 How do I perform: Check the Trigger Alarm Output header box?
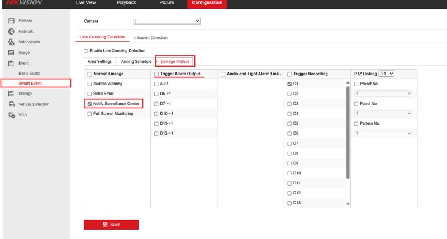[156, 74]
